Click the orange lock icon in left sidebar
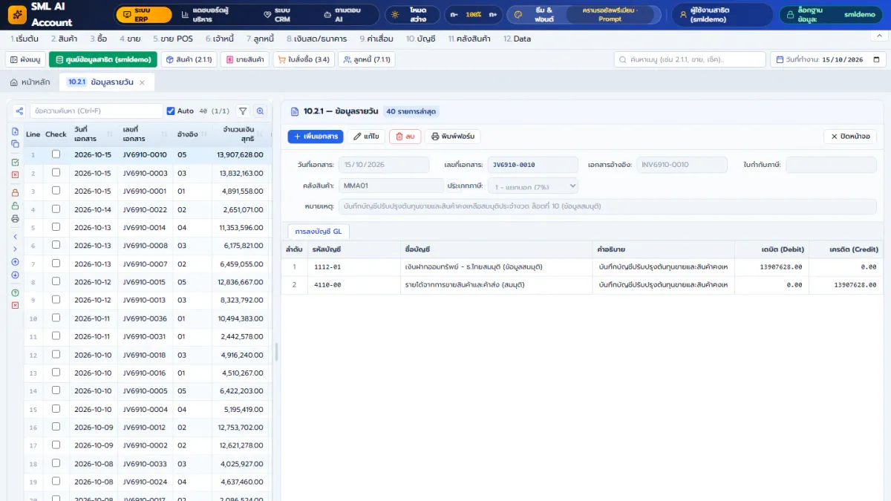 [x=15, y=192]
